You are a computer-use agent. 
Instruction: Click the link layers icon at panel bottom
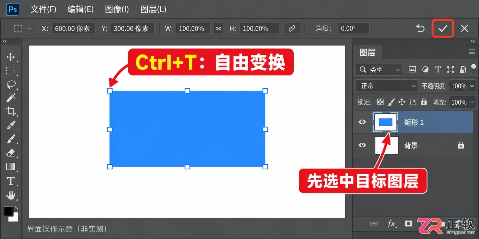[374, 224]
